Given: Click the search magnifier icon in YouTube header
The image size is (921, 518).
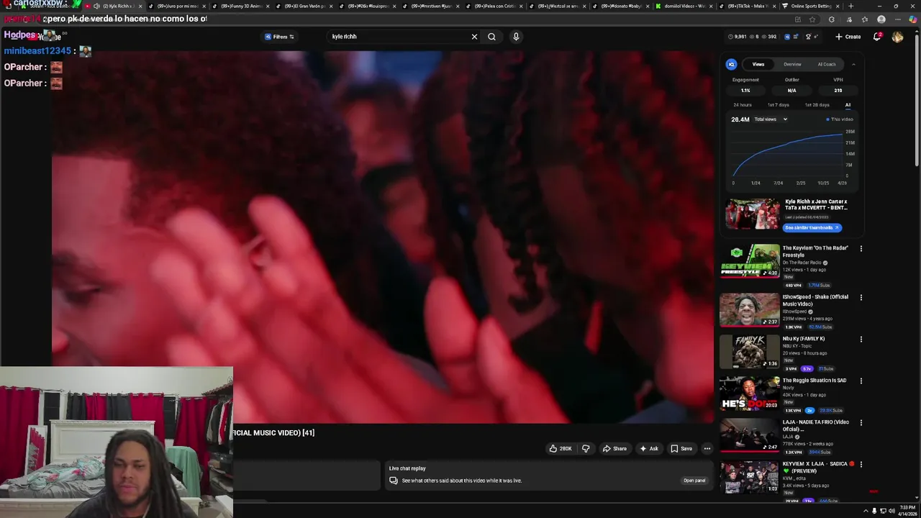Looking at the screenshot, I should click(491, 37).
